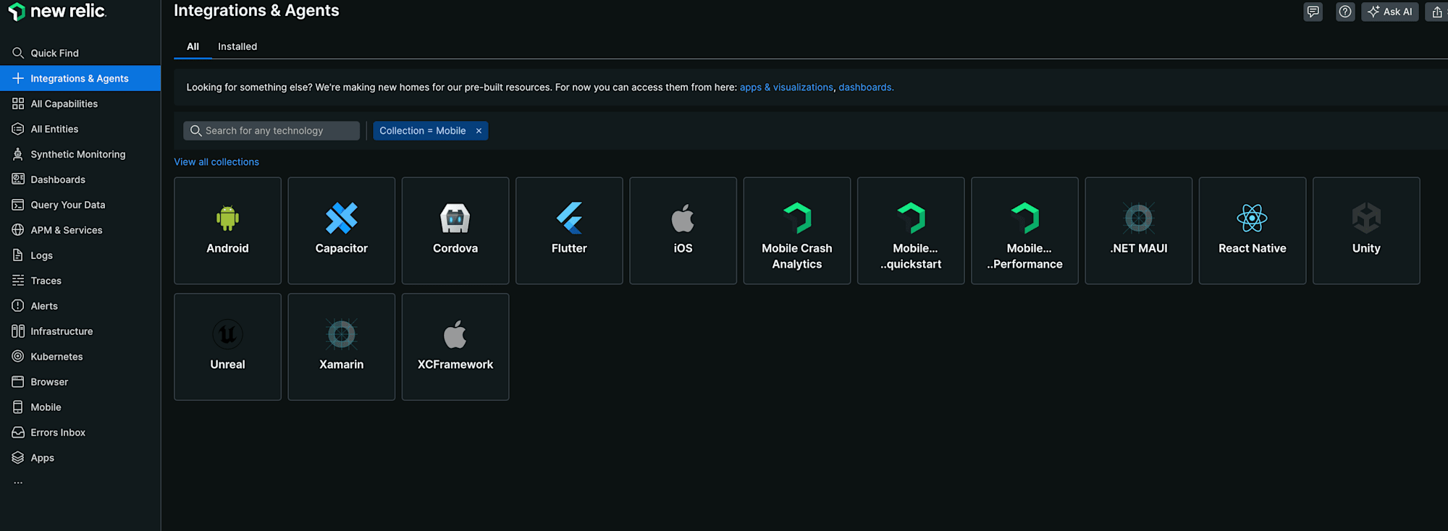Select the Cordova agent tile

pos(455,231)
